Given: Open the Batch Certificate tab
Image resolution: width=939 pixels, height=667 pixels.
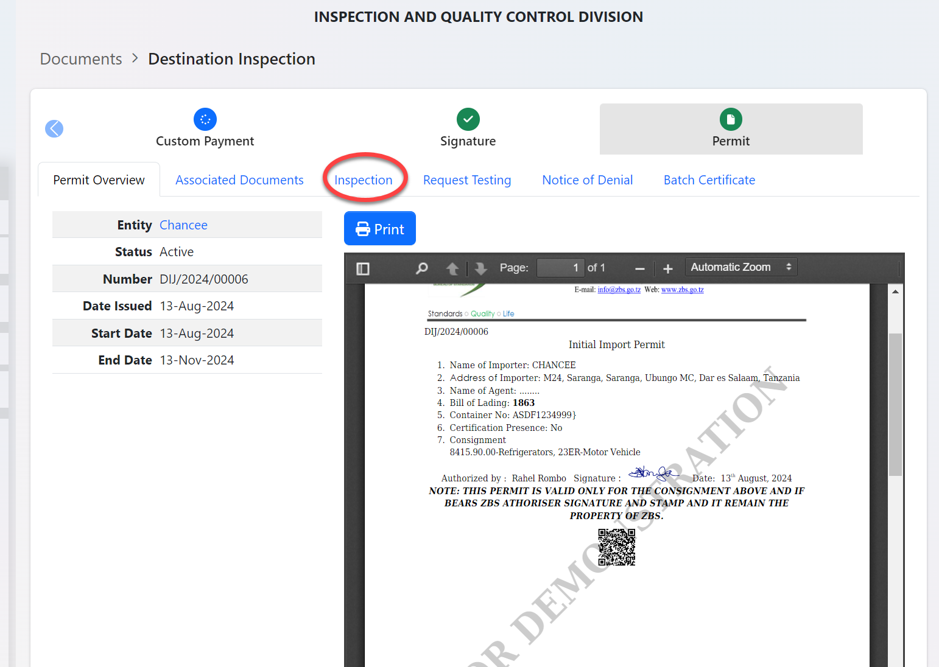Looking at the screenshot, I should tap(709, 180).
